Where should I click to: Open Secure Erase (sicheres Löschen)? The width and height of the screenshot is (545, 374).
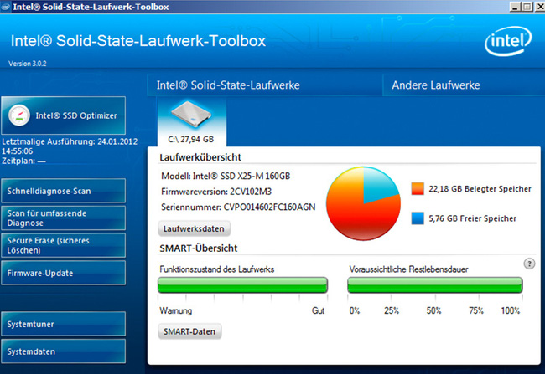point(63,245)
